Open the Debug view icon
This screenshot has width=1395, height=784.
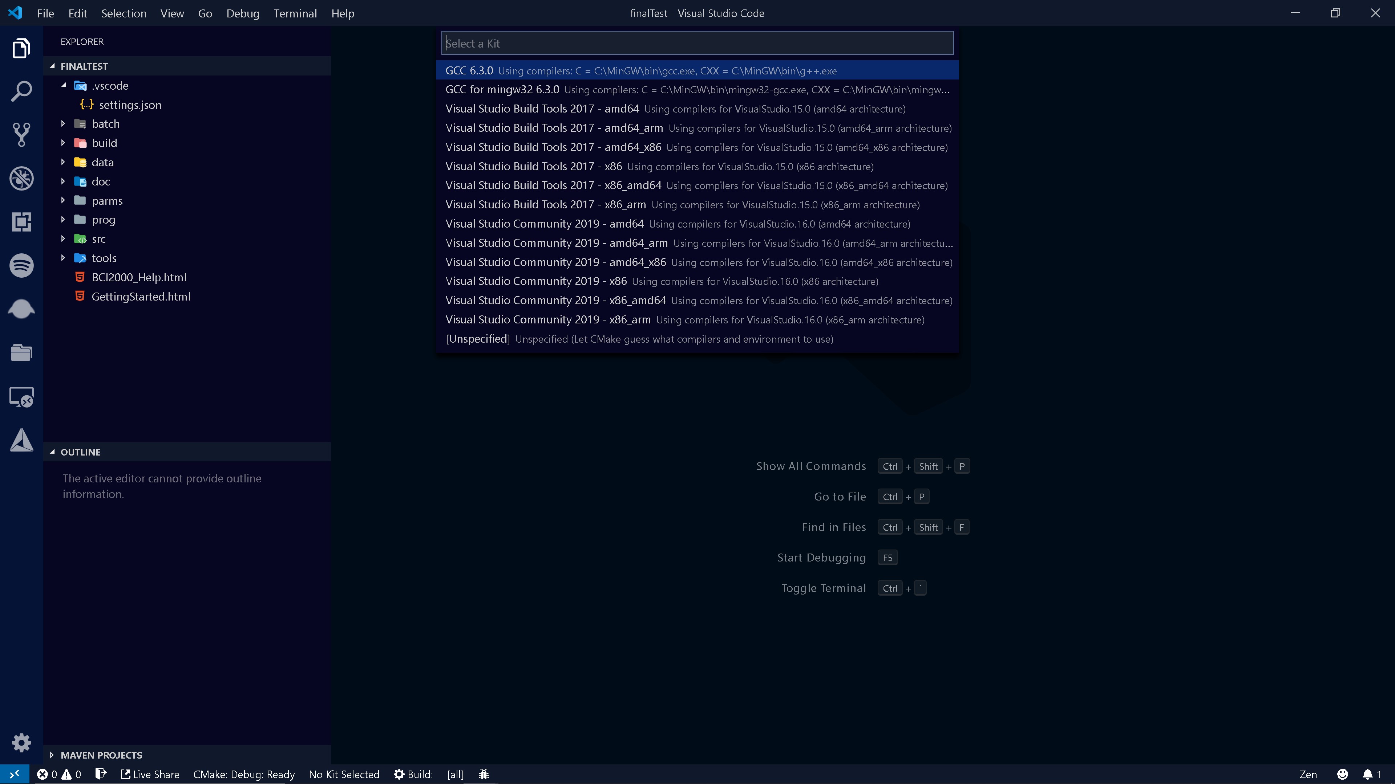click(x=22, y=179)
